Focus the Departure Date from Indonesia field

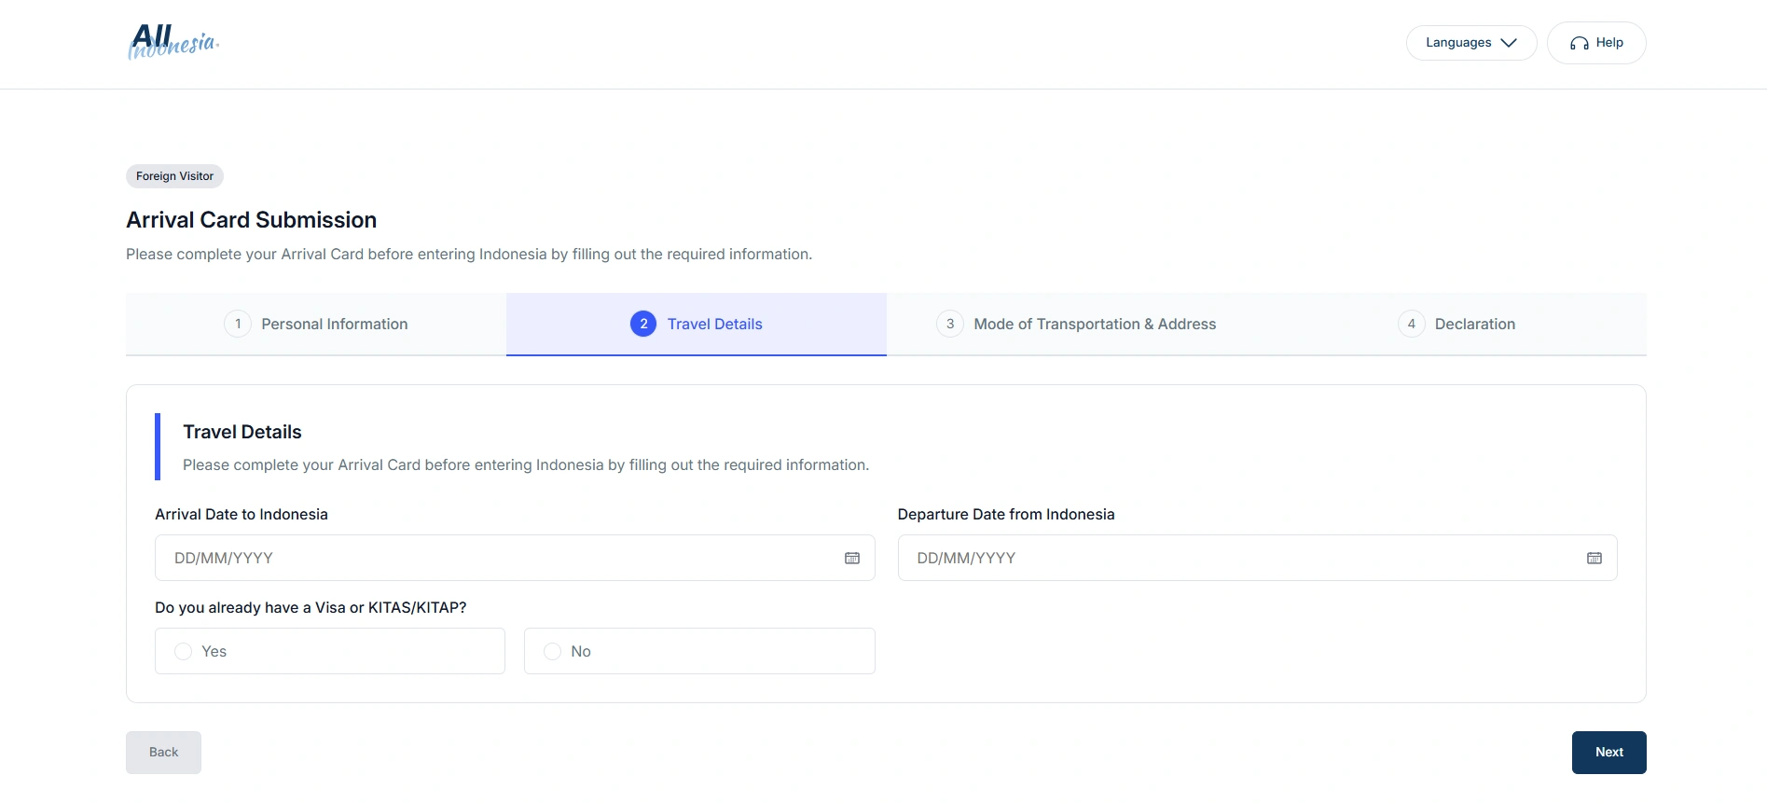(x=1240, y=558)
